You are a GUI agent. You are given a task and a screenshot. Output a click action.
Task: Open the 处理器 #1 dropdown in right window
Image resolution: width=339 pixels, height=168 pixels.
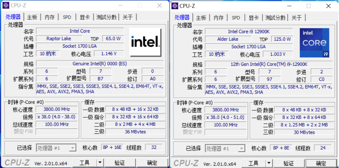tap(242, 148)
